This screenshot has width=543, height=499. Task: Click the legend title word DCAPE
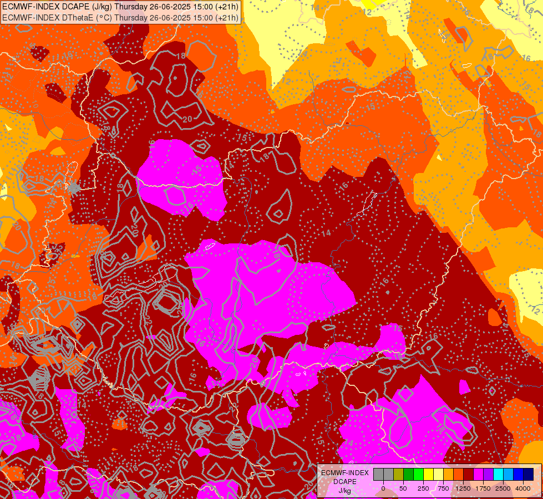click(345, 482)
